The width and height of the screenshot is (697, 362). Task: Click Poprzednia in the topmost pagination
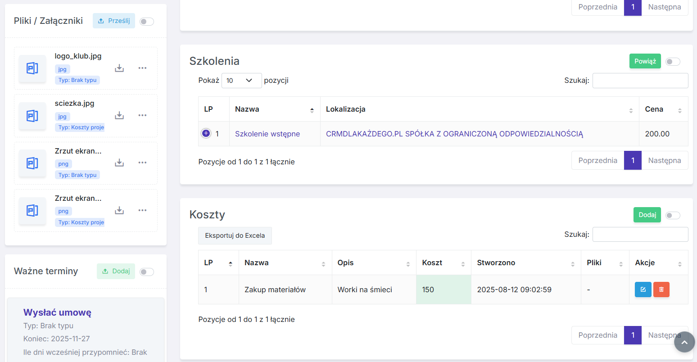597,7
